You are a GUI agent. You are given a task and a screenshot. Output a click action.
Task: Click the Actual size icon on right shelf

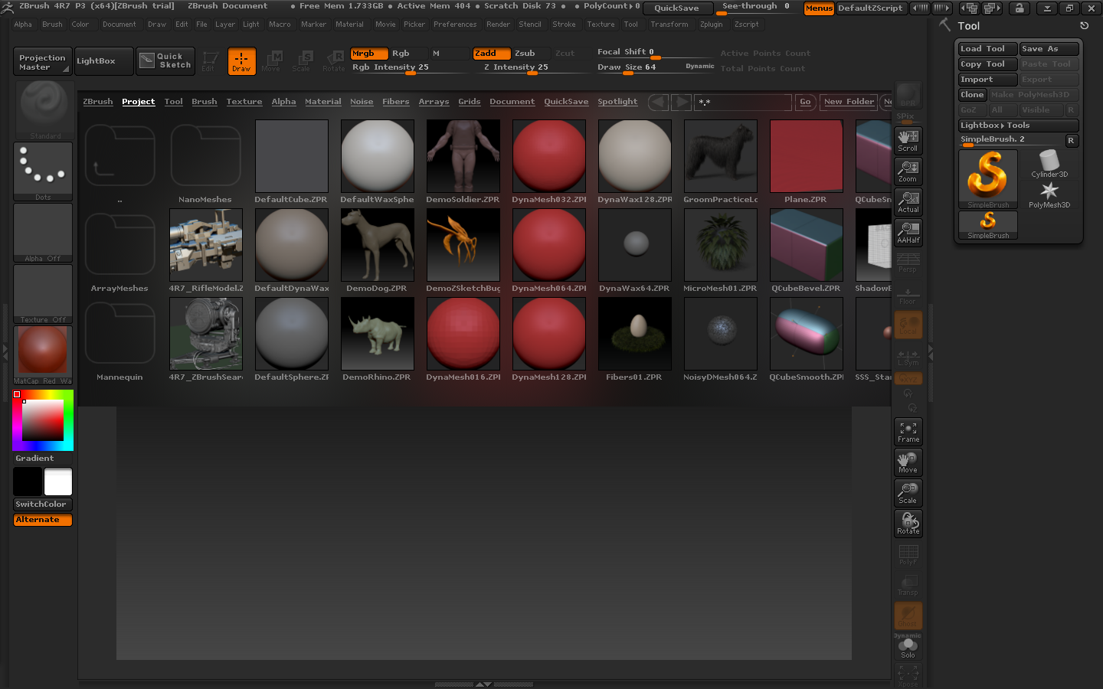(908, 201)
